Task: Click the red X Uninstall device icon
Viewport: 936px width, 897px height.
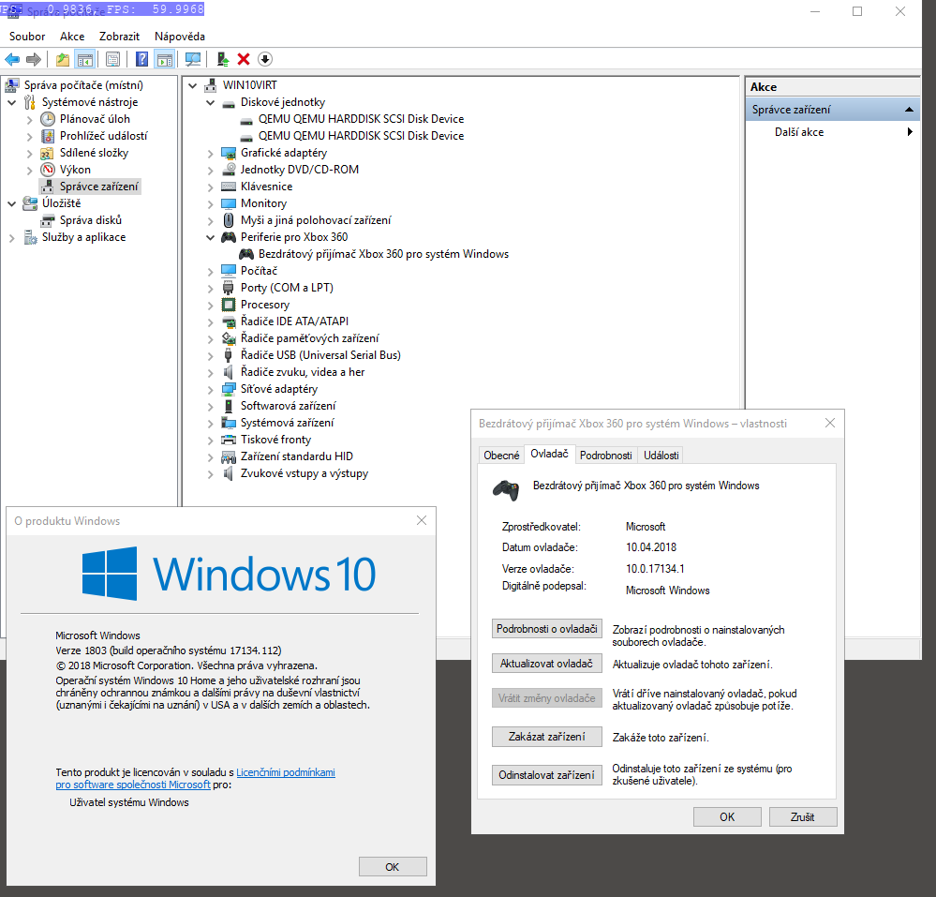Action: click(244, 59)
